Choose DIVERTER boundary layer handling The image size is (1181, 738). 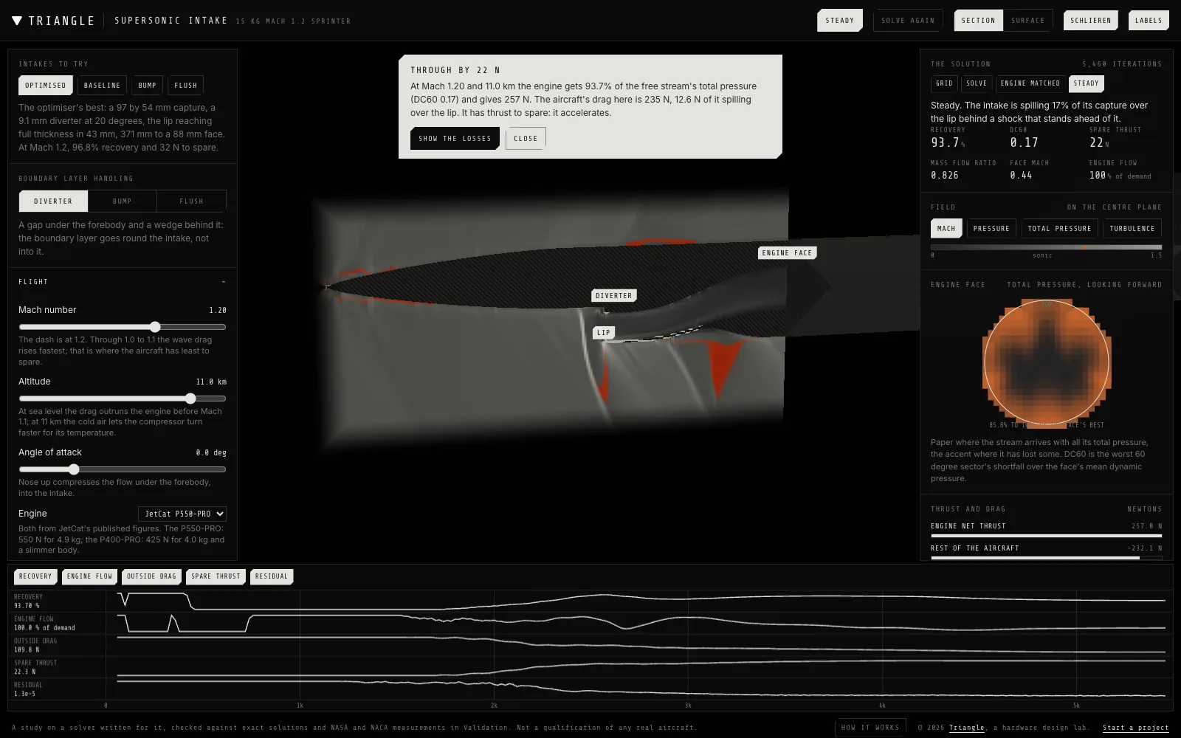pos(53,201)
